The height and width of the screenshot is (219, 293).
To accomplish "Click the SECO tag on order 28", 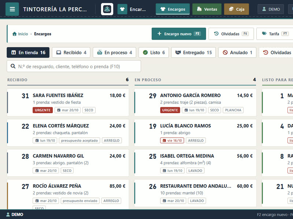I will click(67, 170).
